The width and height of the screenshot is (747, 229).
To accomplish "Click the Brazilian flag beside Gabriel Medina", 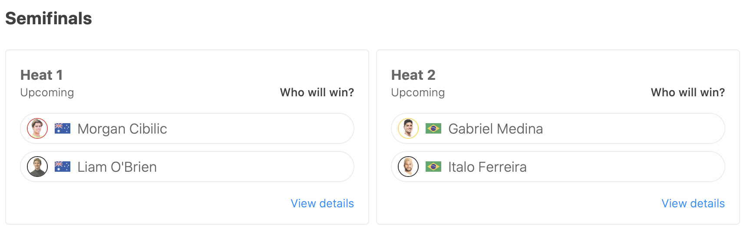I will [433, 128].
